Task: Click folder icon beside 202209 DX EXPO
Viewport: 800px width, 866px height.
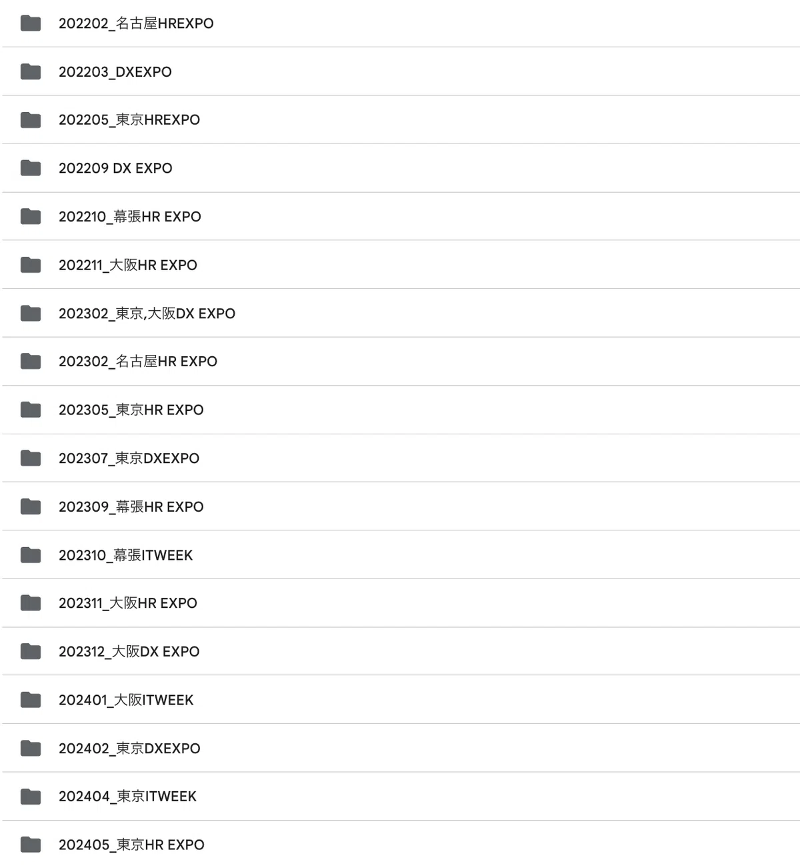Action: 31,168
